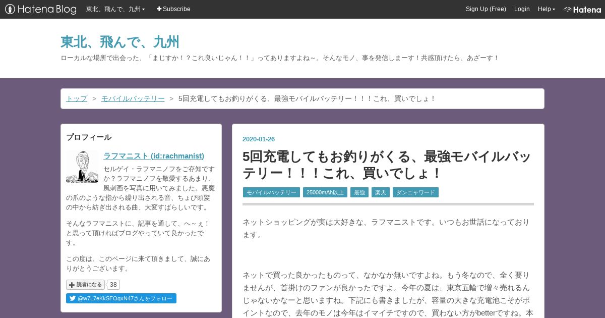Click the plus icon on 読者になる
Viewport: 605px width, 318px height.
click(72, 285)
